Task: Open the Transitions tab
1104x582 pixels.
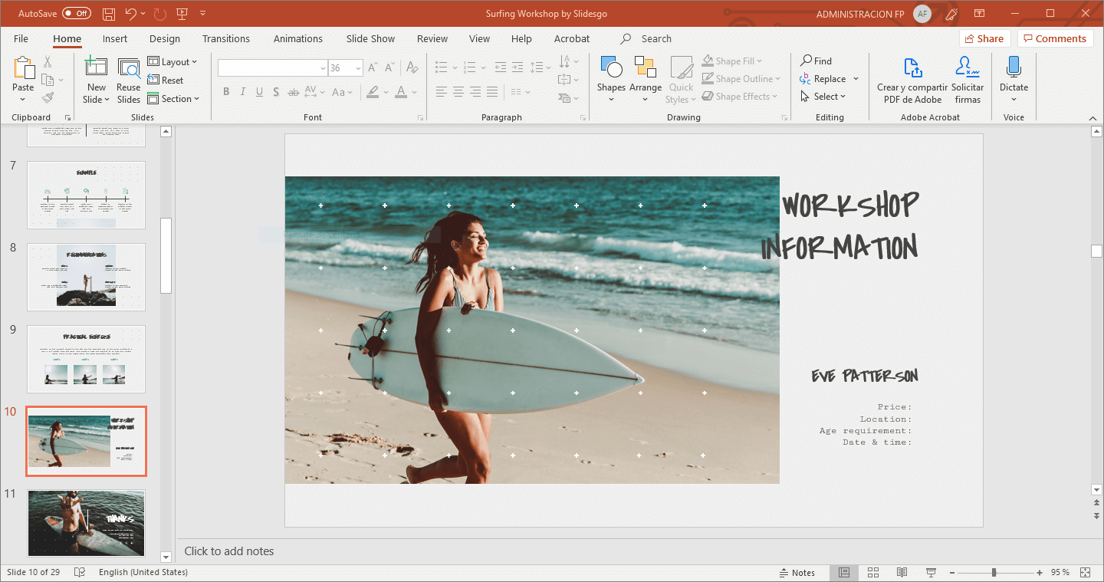Action: [226, 38]
